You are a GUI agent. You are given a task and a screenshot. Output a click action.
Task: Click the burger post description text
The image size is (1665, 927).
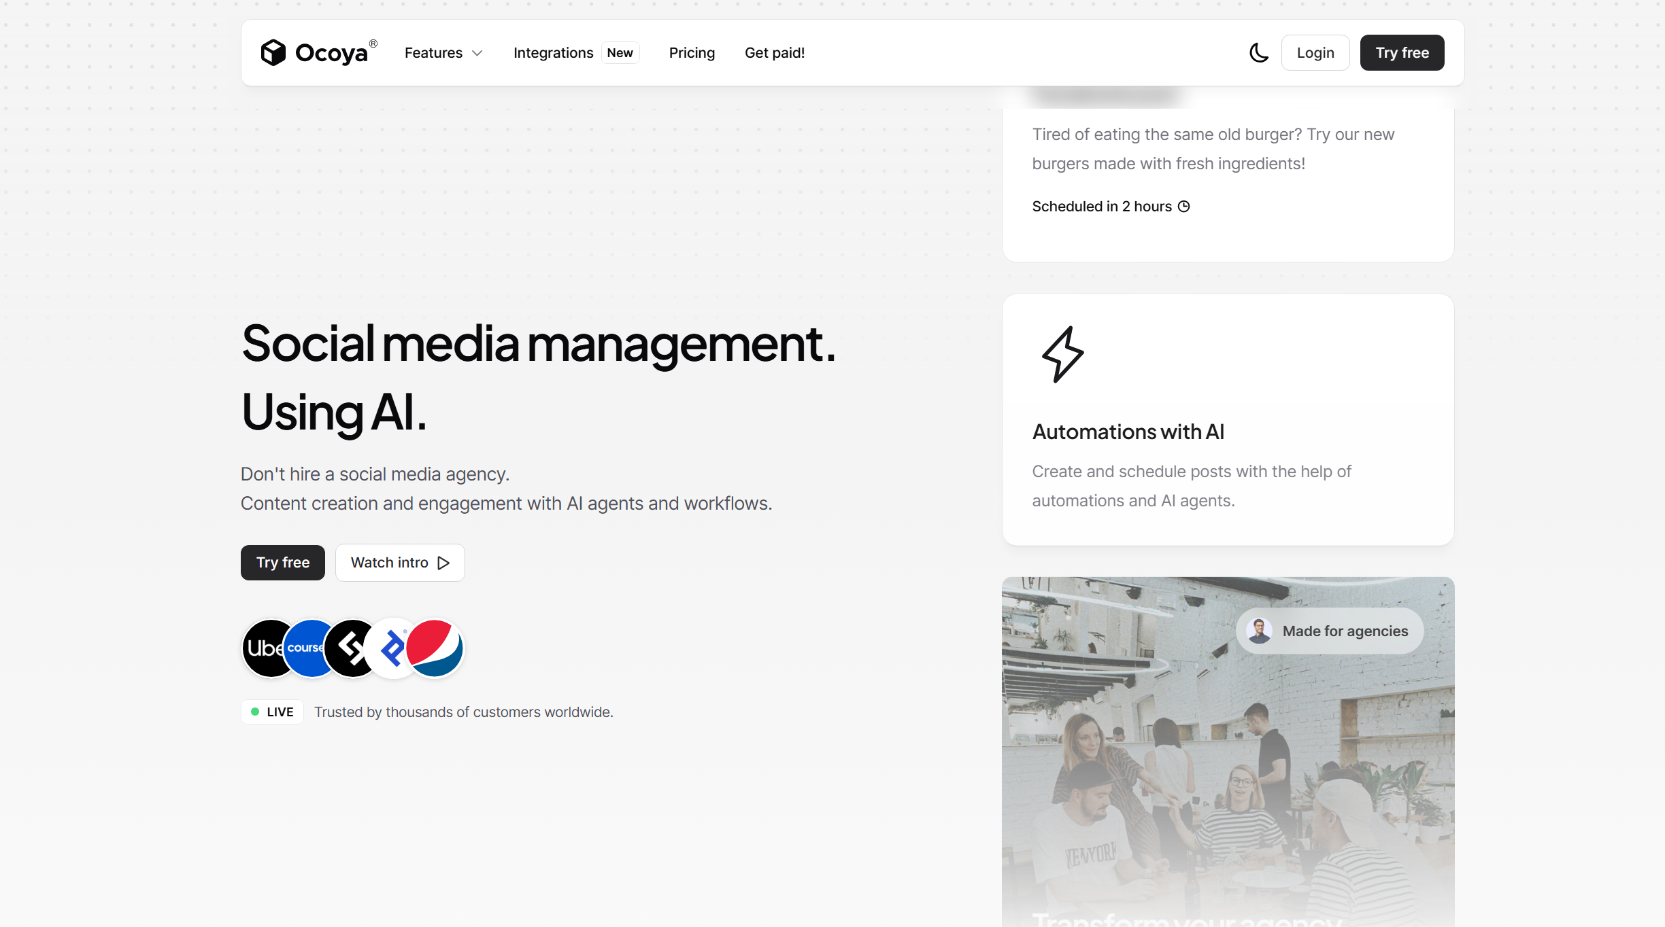coord(1213,149)
